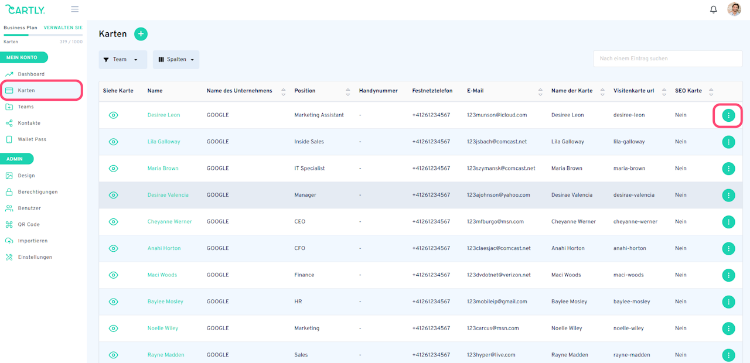Open the Lila Galloway name link
The image size is (750, 363).
(163, 142)
